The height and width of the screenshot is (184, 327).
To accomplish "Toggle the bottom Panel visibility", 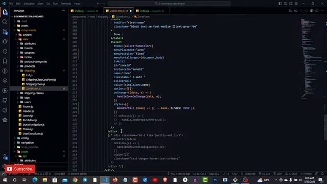I will [x=286, y=4].
